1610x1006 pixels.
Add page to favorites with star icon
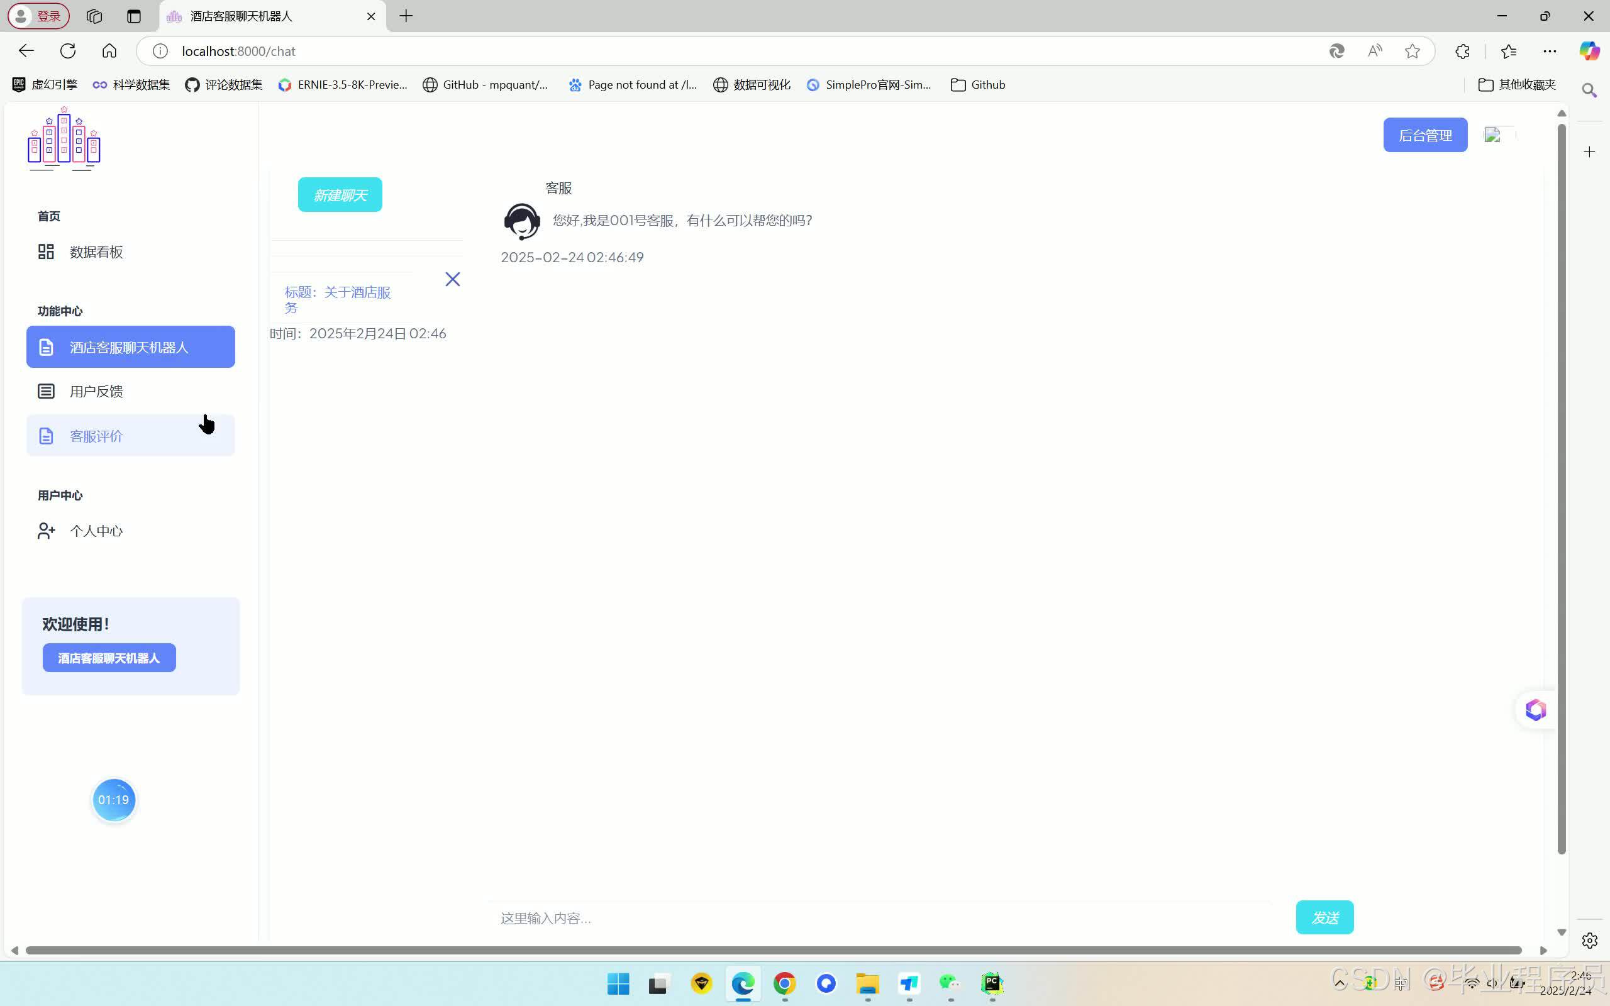coord(1412,51)
